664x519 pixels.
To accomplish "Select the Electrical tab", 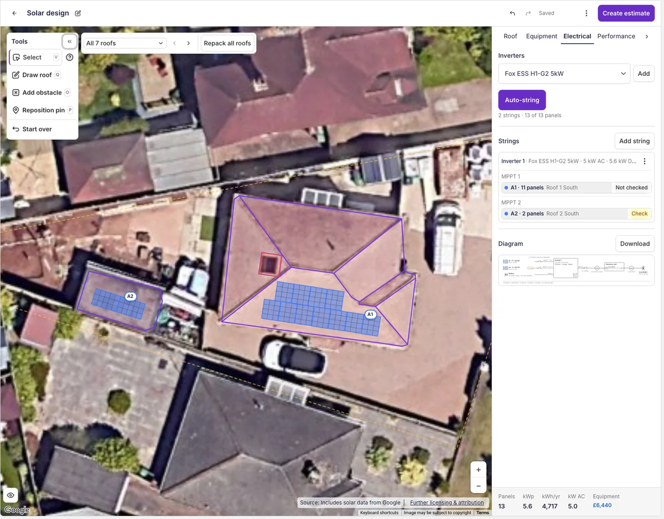I will [x=577, y=37].
